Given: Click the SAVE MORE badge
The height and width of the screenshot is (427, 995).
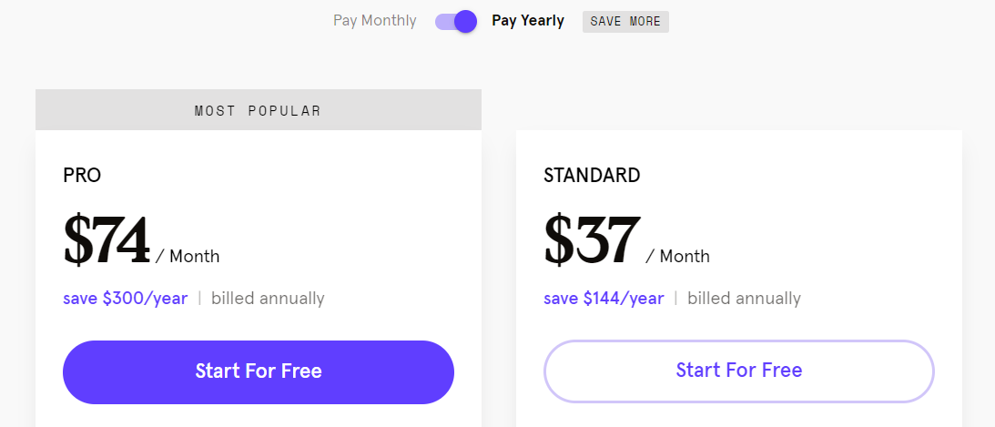Looking at the screenshot, I should point(625,22).
